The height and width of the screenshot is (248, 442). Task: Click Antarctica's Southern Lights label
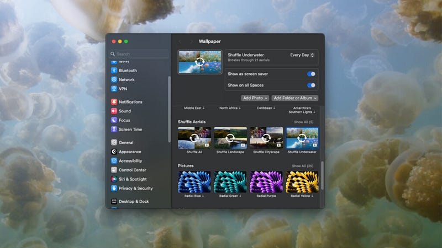[302, 110]
